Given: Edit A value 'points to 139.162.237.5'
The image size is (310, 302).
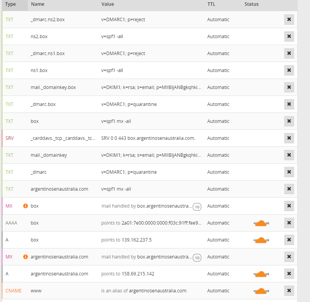Looking at the screenshot, I should [126, 240].
